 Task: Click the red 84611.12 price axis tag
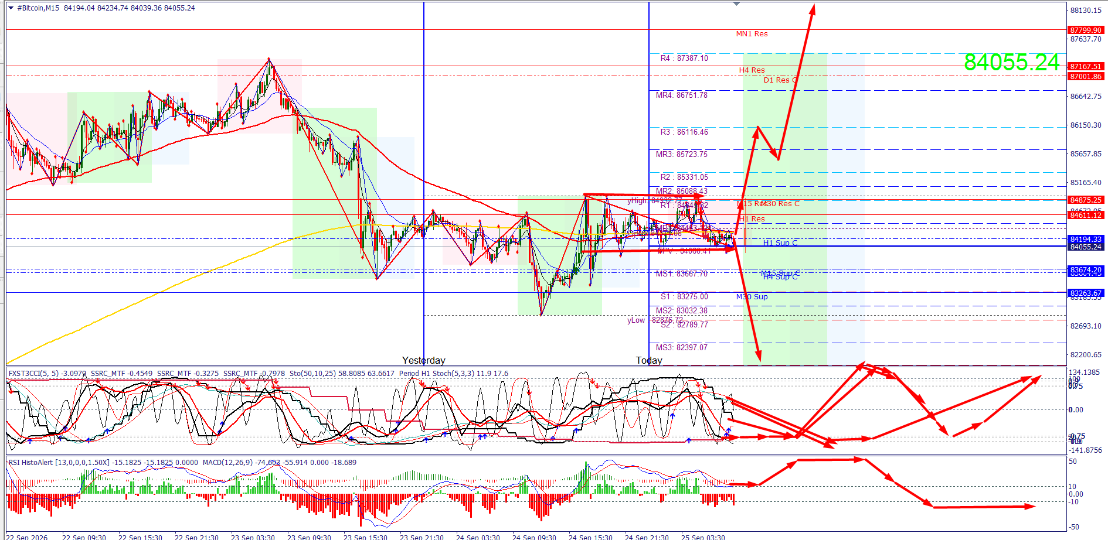tap(1086, 215)
